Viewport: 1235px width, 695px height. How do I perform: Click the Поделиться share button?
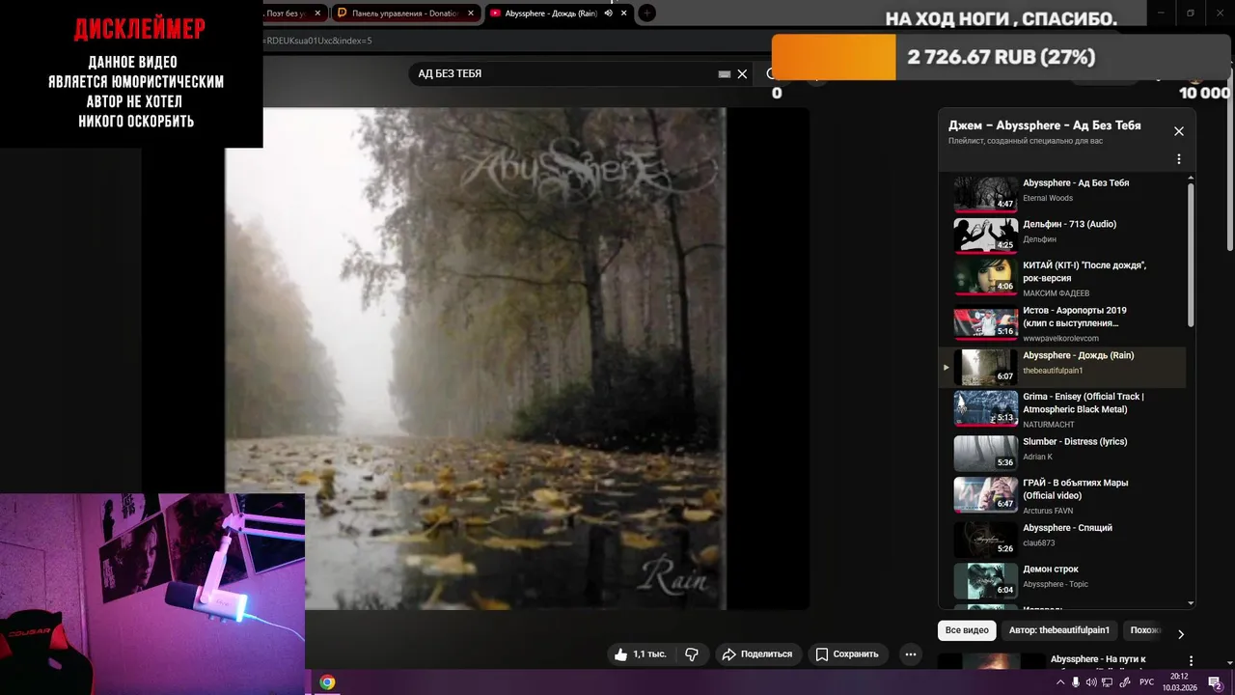(757, 654)
